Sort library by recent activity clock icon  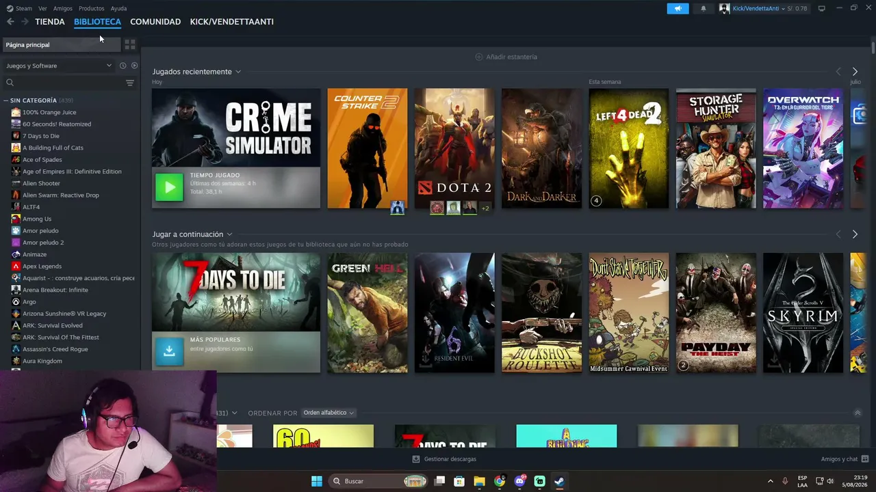(x=123, y=66)
